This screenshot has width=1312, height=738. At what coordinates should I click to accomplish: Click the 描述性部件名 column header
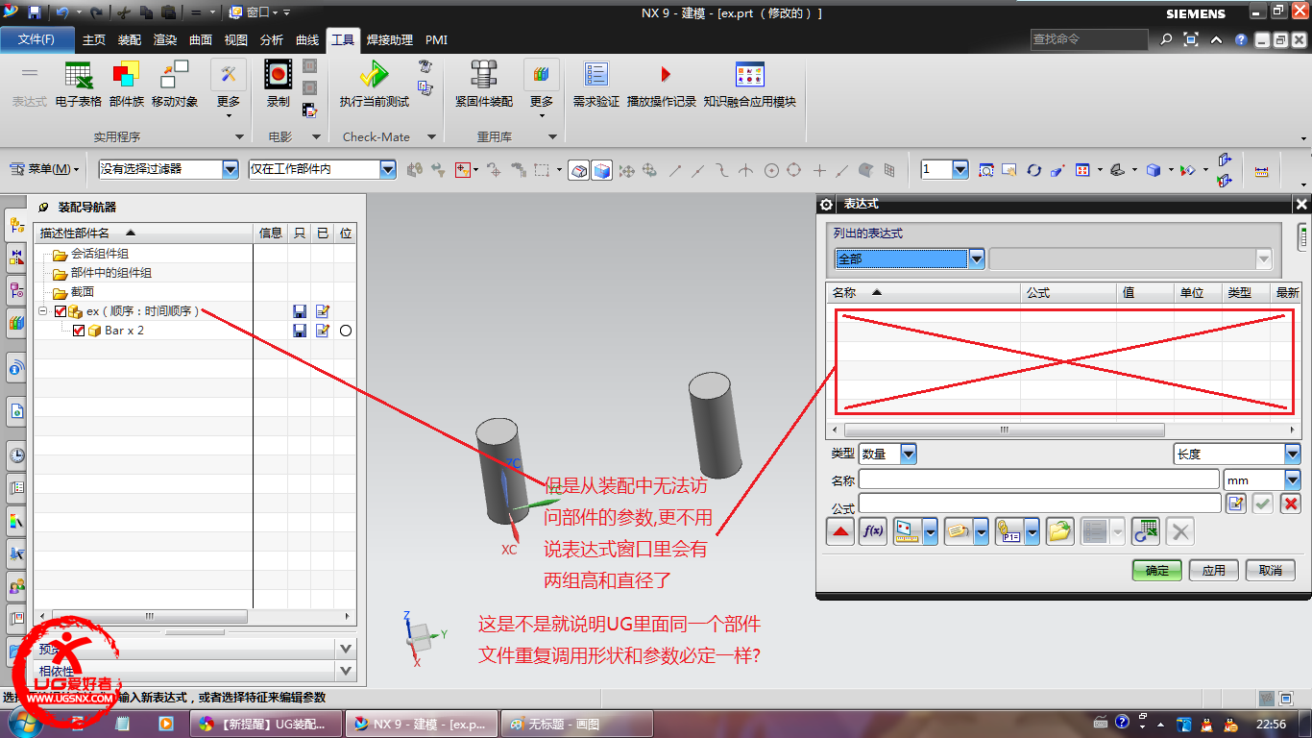(x=144, y=233)
